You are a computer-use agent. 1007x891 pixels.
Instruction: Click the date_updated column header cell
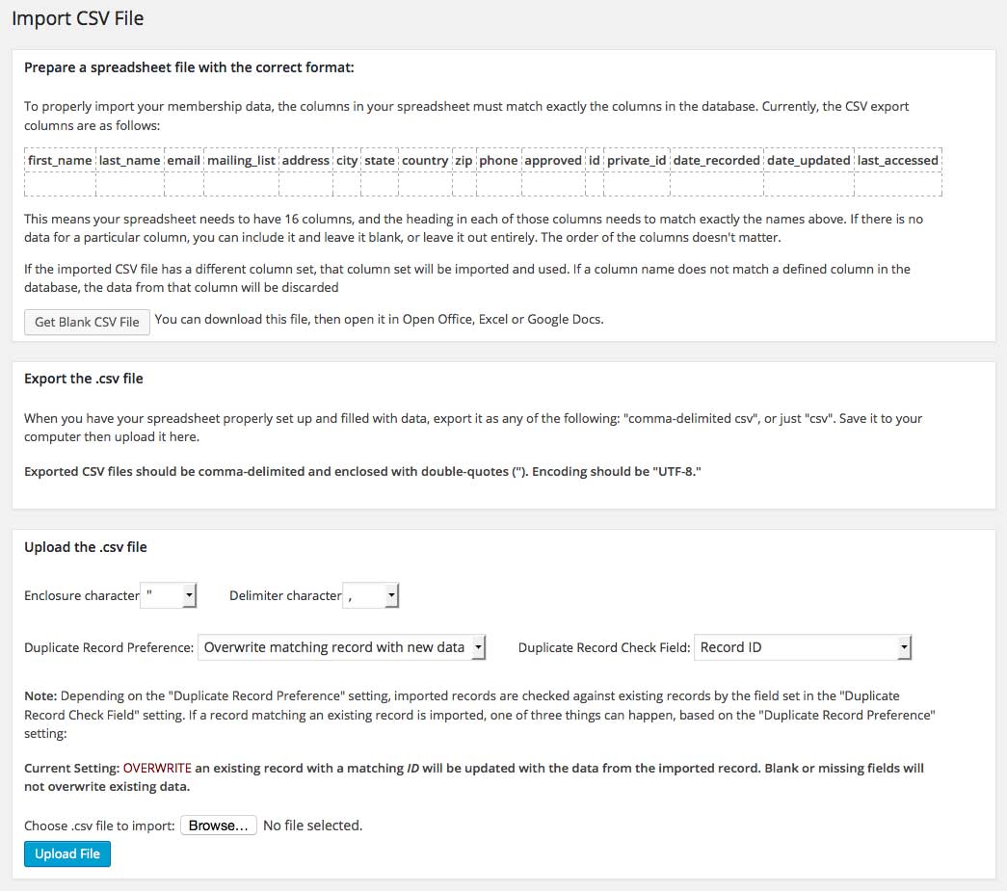tap(808, 160)
